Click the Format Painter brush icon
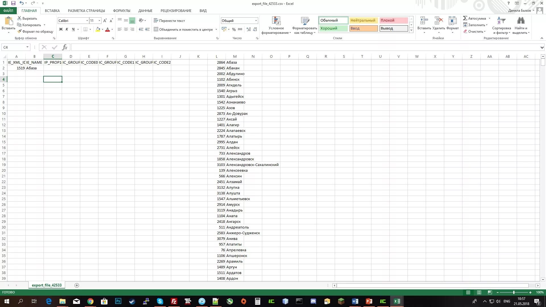Screen dimensions: 546x307 pos(19,31)
